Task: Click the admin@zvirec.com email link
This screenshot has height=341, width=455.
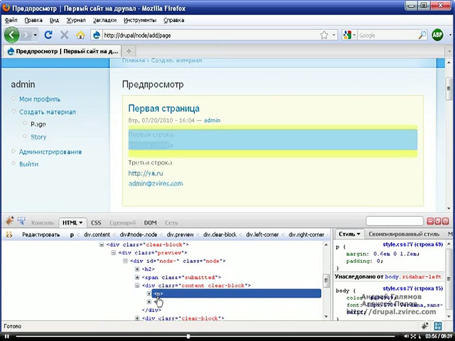Action: pos(155,183)
